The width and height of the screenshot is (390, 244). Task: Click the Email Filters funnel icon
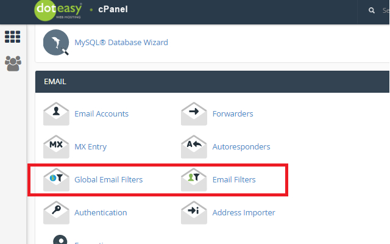pos(194,179)
